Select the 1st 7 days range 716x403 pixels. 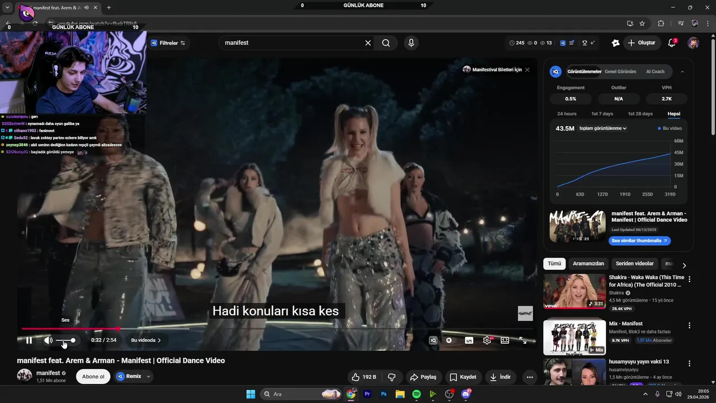(602, 114)
